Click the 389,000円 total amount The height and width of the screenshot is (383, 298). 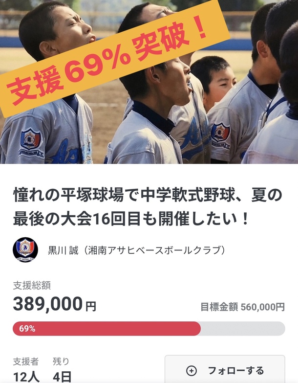pos(55,304)
